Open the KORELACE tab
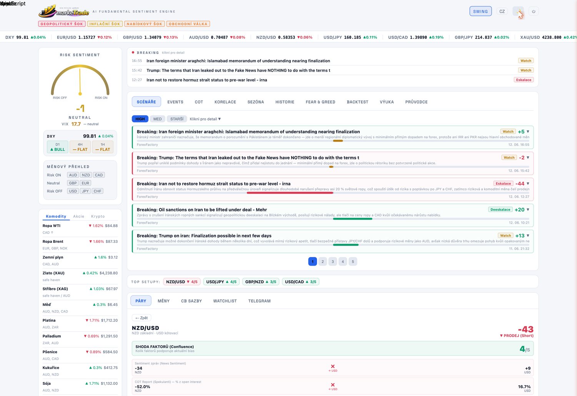This screenshot has width=577, height=396. tap(225, 102)
